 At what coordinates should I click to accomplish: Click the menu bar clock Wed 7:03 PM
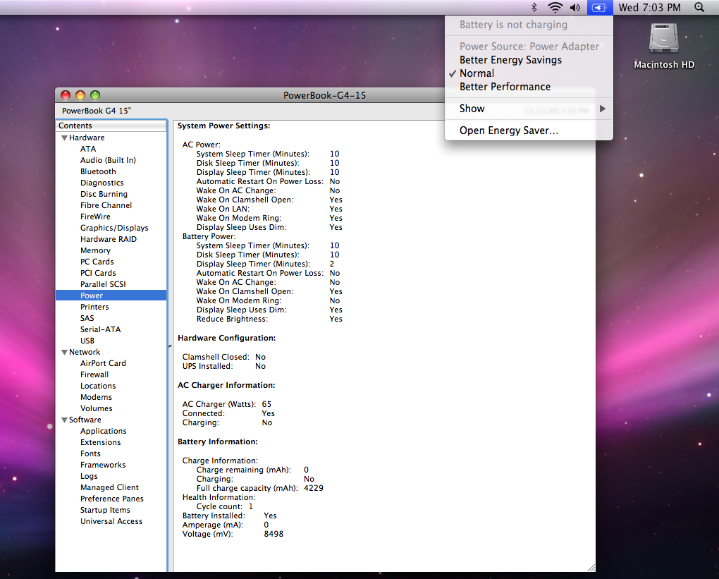click(x=649, y=7)
